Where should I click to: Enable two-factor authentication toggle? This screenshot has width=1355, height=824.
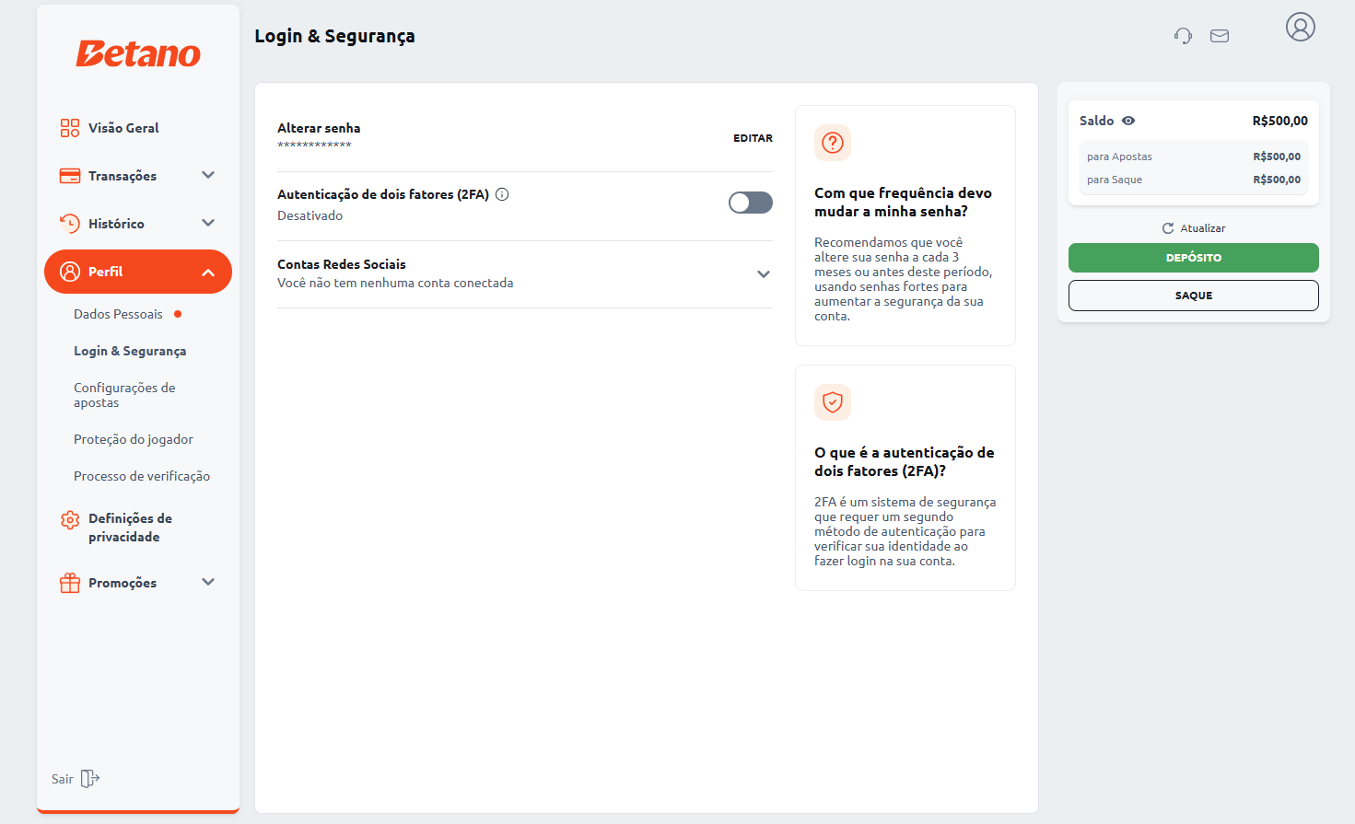click(750, 203)
